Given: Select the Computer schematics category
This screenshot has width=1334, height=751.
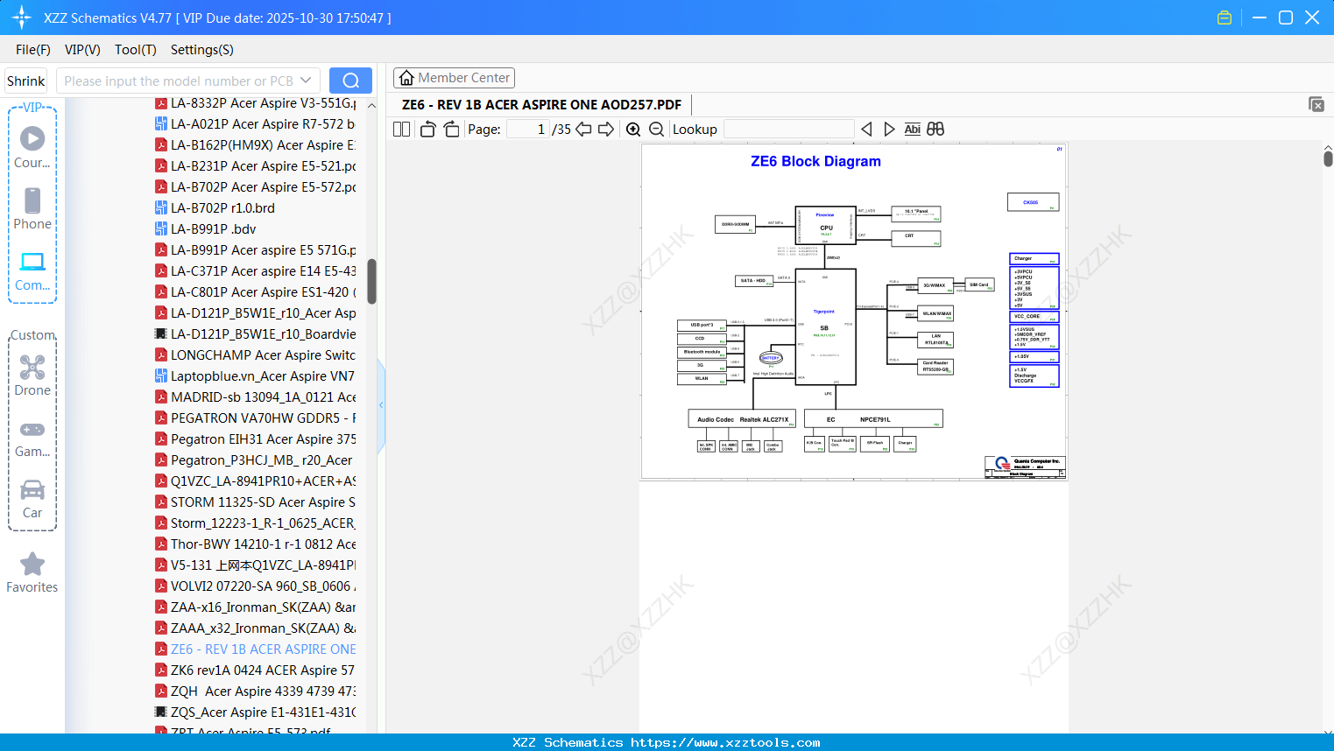Looking at the screenshot, I should click(32, 270).
